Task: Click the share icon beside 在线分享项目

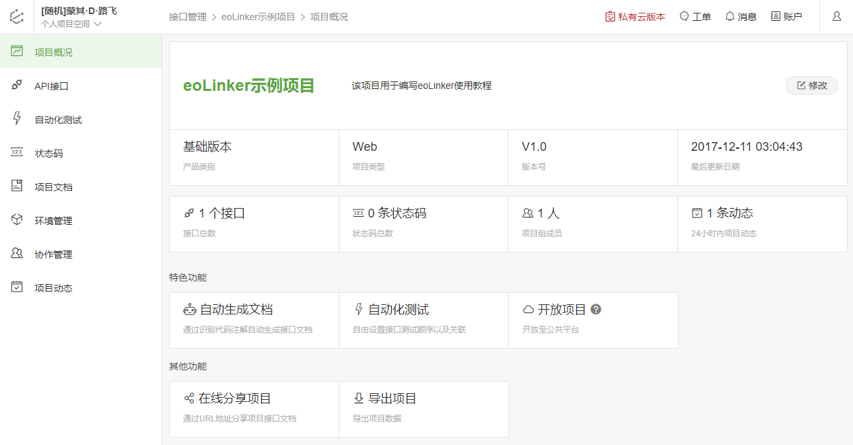Action: pos(189,399)
